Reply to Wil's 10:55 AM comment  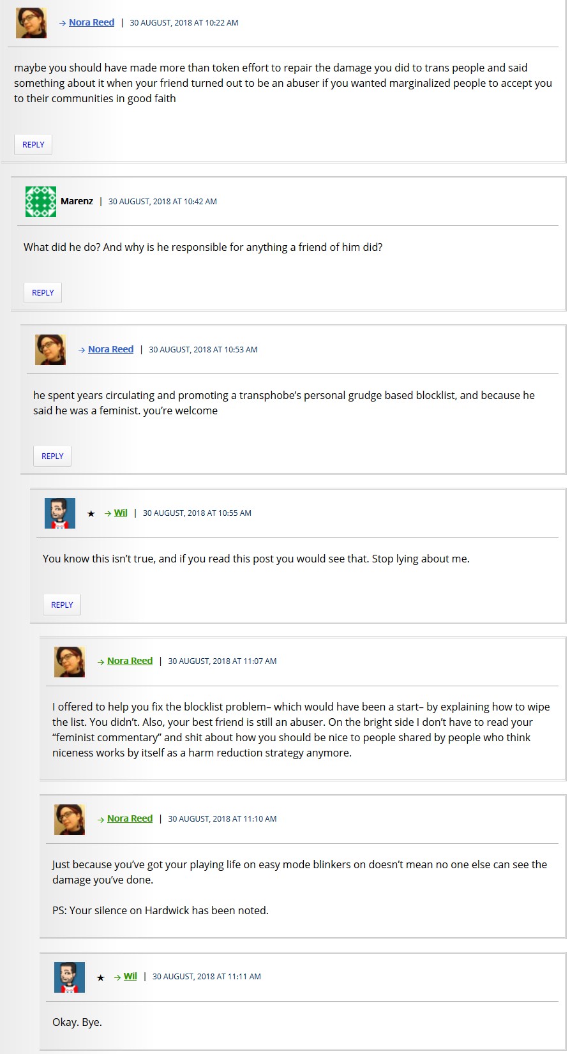(62, 605)
